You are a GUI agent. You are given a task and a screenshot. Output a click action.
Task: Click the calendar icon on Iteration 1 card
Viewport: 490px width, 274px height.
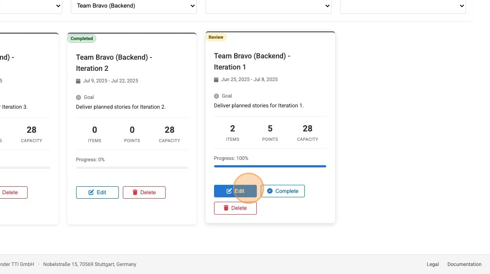click(x=216, y=79)
